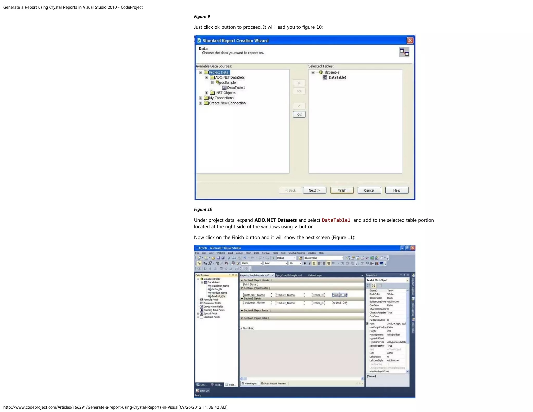Image resolution: width=533 pixels, height=412 pixels.
Task: Collapse the ADO.NET DataSets node
Action: [x=206, y=77]
